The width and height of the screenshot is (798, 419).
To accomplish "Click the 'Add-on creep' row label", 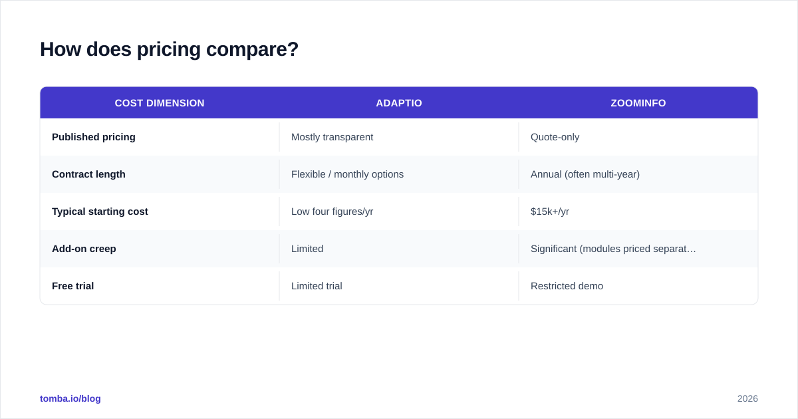I will [84, 249].
